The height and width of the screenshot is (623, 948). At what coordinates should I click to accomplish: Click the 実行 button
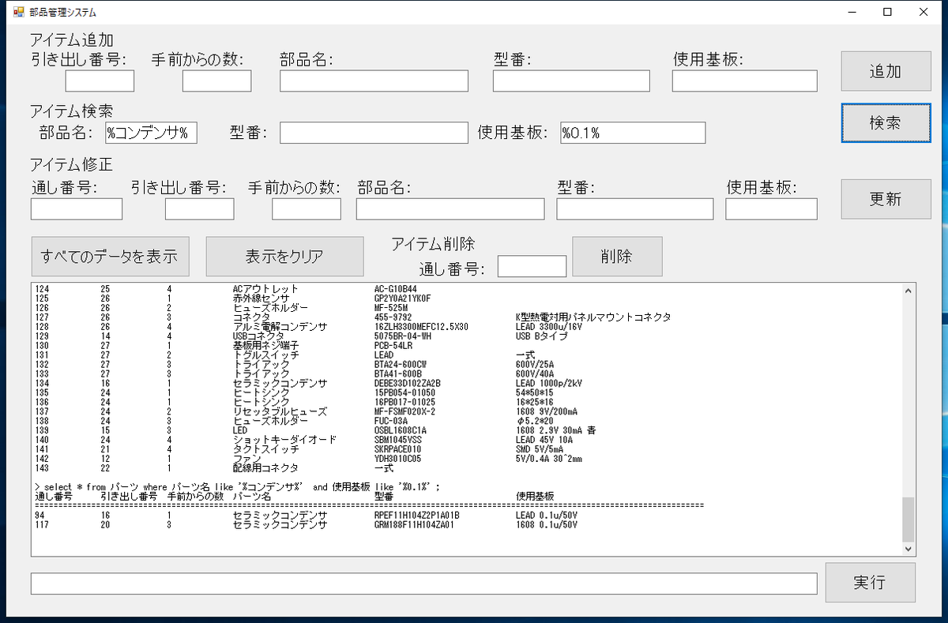pos(870,583)
